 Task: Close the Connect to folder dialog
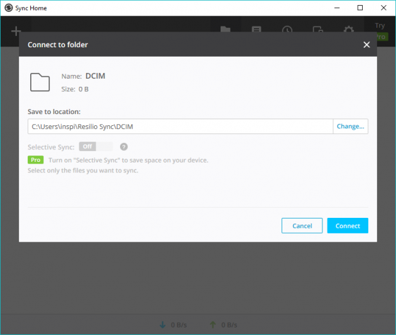coord(366,45)
